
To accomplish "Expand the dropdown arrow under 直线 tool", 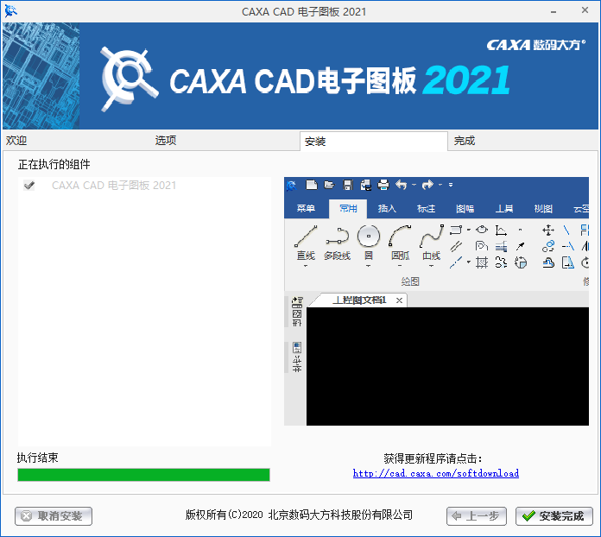I will pos(306,266).
